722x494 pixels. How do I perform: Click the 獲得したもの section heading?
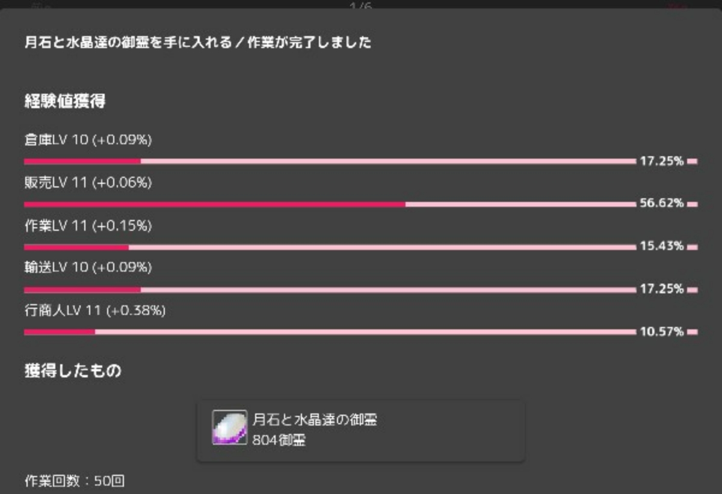72,370
